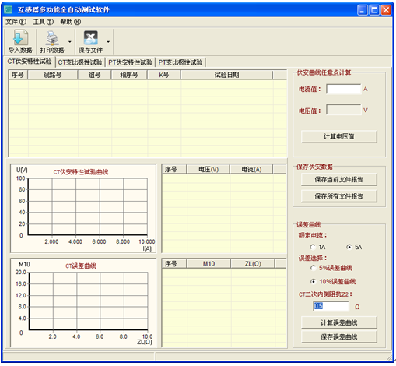Open the 工具 menu
The height and width of the screenshot is (366, 396).
(44, 22)
